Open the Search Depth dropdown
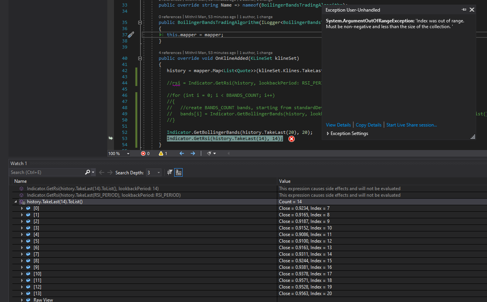This screenshot has height=302, width=487. coord(154,172)
